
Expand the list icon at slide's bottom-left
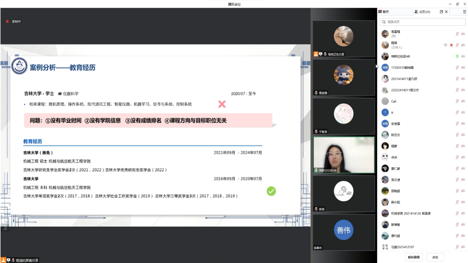coord(5,229)
